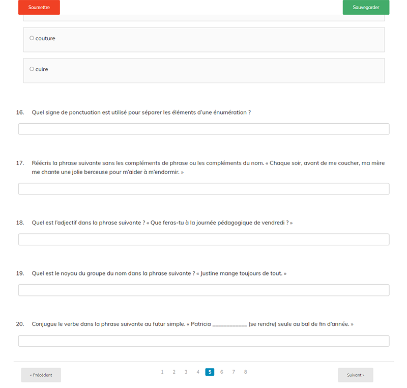Click the answer field for question 17
Viewport: 407px width, 388px height.
point(203,189)
